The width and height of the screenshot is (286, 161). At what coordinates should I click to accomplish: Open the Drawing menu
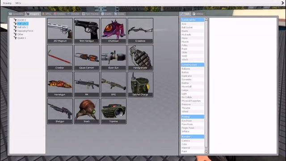coord(7,3)
